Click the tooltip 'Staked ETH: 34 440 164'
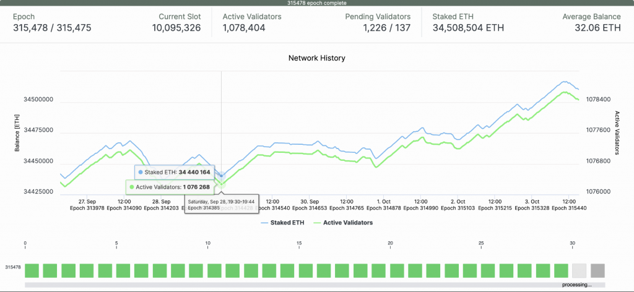 pyautogui.click(x=174, y=172)
